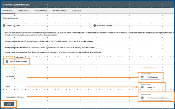Toggle Add this table to database checkbox
This screenshot has width=175, height=109.
point(7,61)
